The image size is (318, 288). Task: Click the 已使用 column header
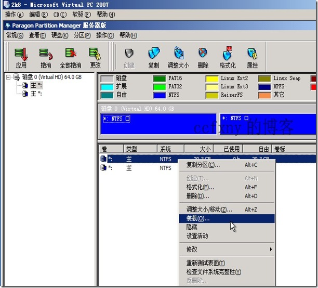pyautogui.click(x=228, y=149)
